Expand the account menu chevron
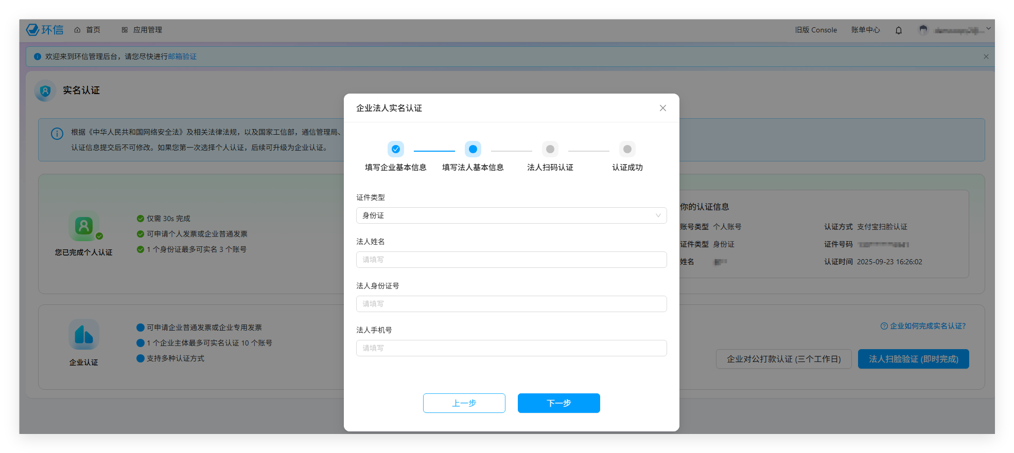 tap(988, 29)
